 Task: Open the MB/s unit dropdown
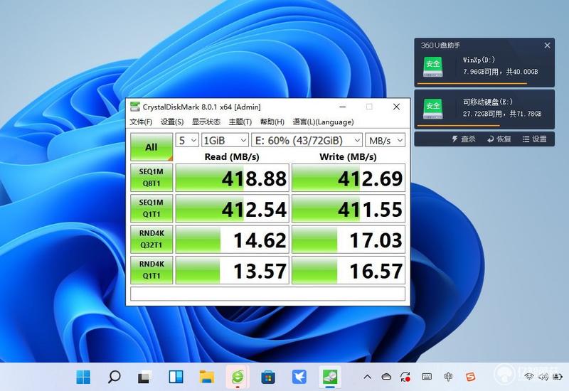point(385,140)
